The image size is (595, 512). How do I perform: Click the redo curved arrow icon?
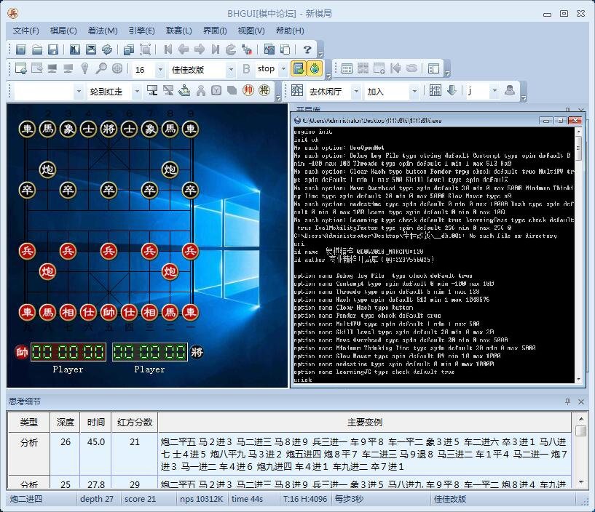pos(231,49)
